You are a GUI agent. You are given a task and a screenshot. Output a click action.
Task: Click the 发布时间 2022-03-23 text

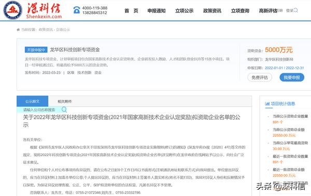tap(43, 73)
